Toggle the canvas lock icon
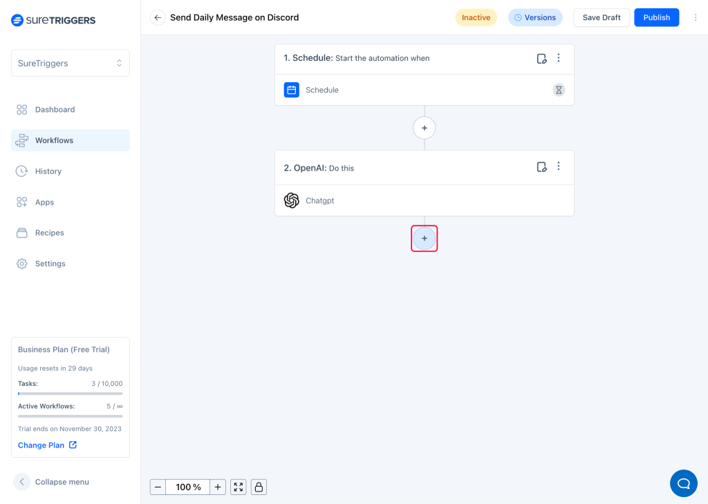Image resolution: width=708 pixels, height=504 pixels. coord(259,487)
